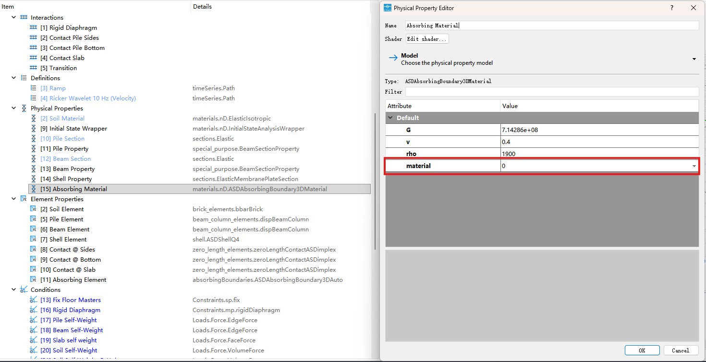Click the Physical Property Editor help button
Screen dimensions: 706x362
click(671, 8)
